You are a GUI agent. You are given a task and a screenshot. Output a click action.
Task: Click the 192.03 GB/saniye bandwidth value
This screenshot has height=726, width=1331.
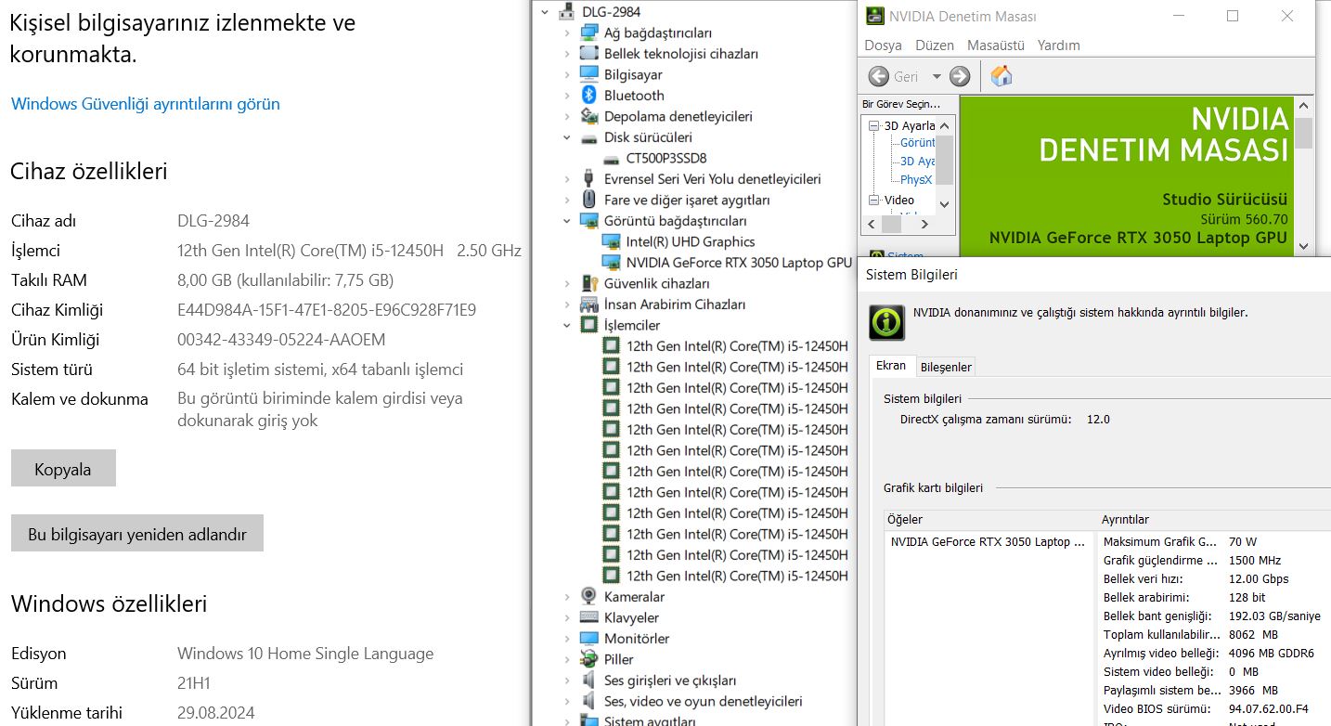coord(1275,616)
